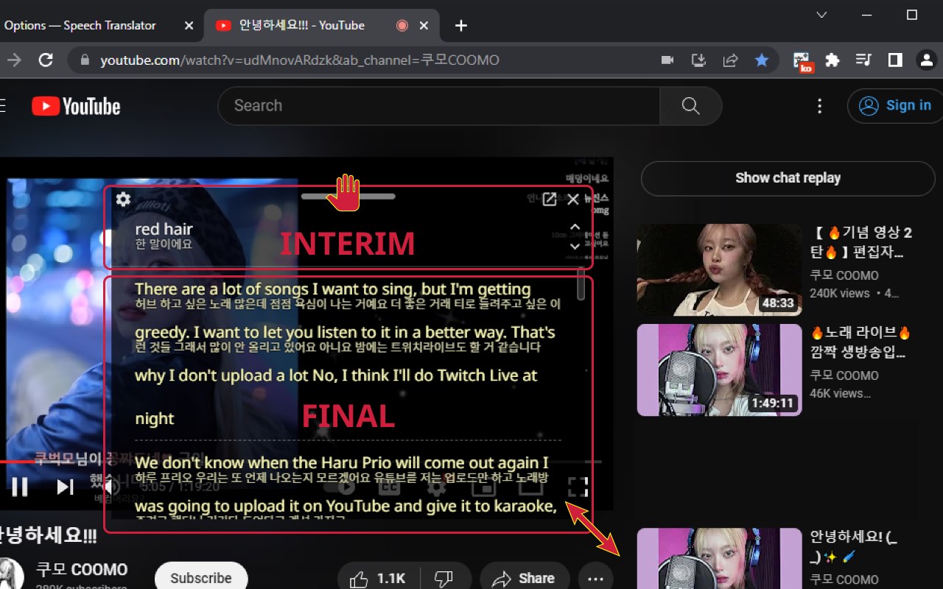
Task: Skip to the next video
Action: click(x=66, y=487)
